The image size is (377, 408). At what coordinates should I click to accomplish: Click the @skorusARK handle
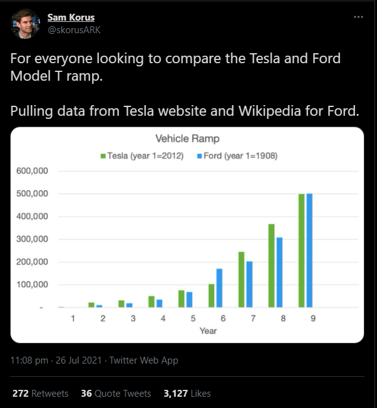pyautogui.click(x=73, y=29)
